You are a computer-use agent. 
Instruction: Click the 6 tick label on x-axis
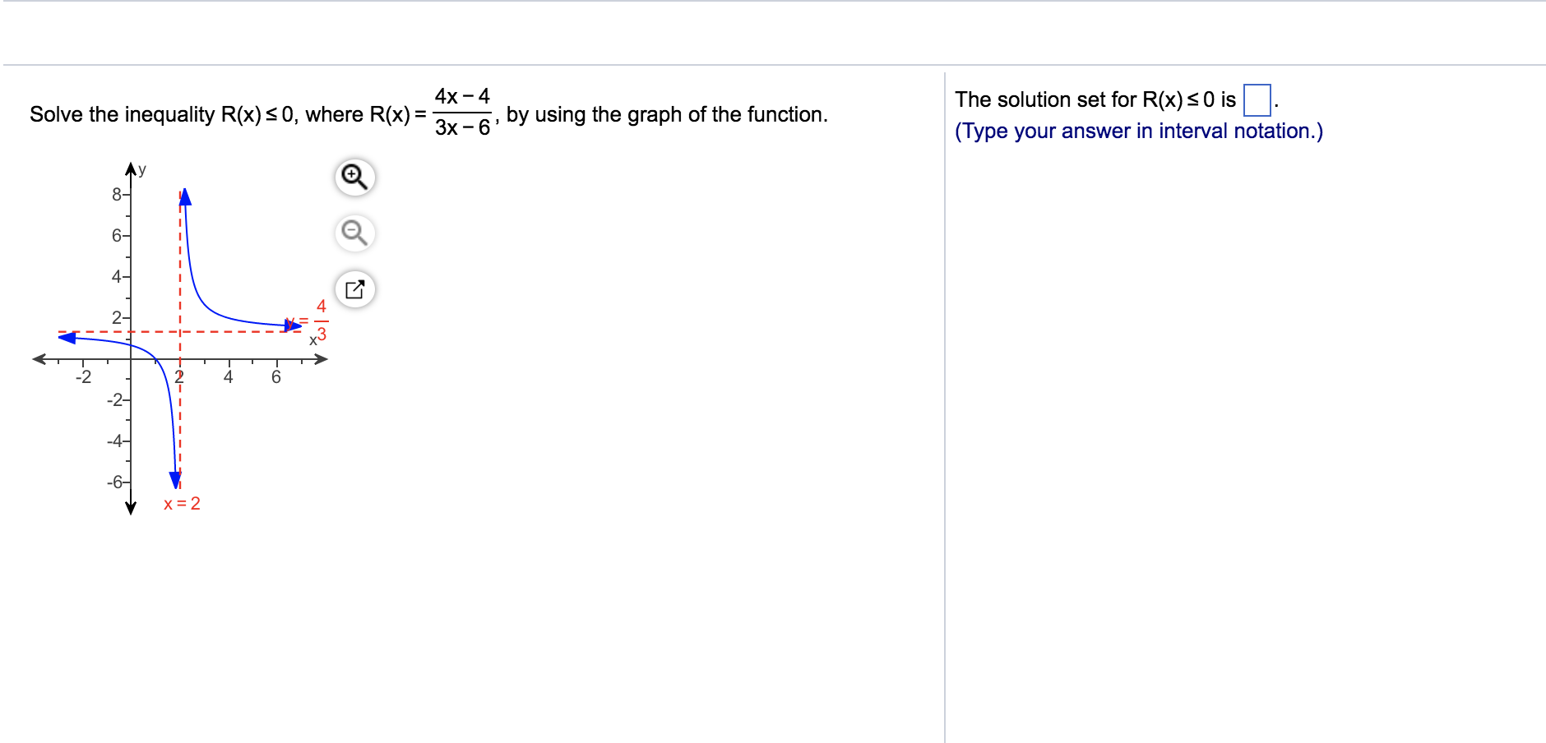pos(276,377)
